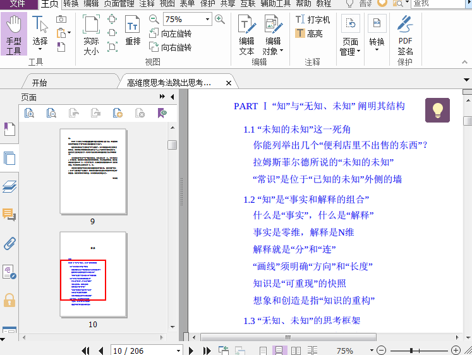Open the clipboard paste icon
Viewport: 472px width, 355px height.
coord(61,33)
